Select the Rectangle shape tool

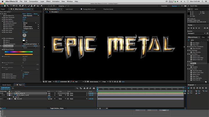point(20,6)
